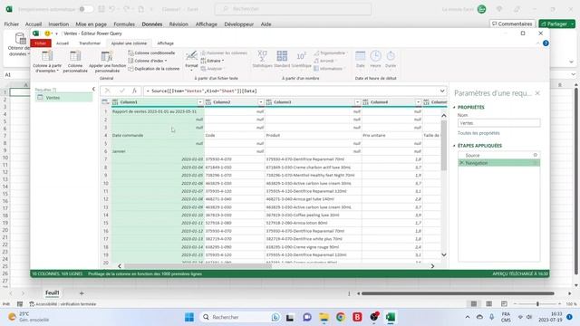Click the formula bar cancel X icon
This screenshot has height=326, width=580.
[x=107, y=91]
